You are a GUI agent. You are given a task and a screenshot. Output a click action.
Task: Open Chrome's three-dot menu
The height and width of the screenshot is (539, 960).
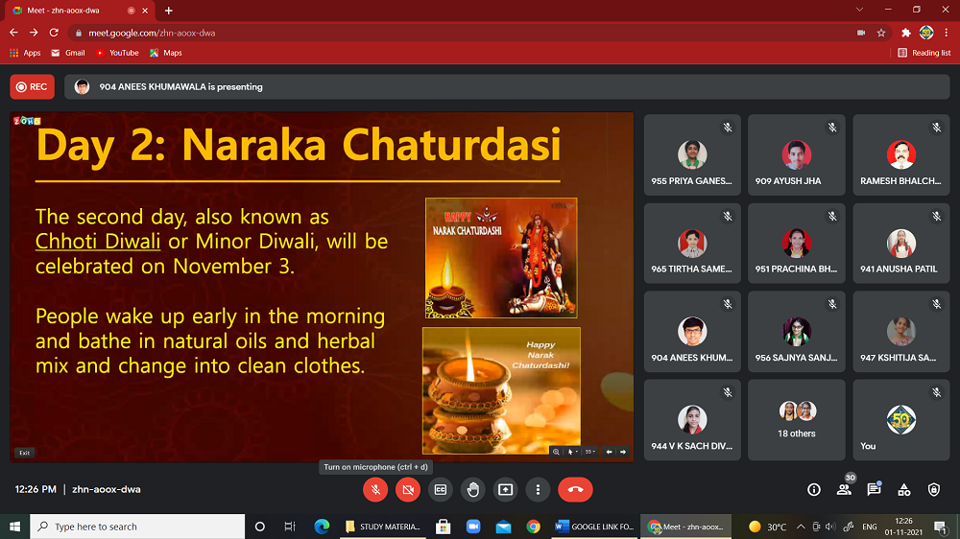945,33
